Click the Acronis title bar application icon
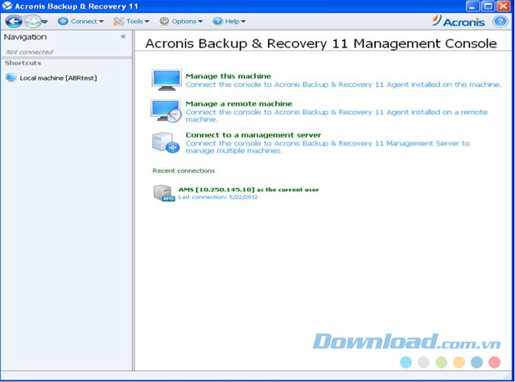Viewport: 515px width, 382px height. pos(7,6)
